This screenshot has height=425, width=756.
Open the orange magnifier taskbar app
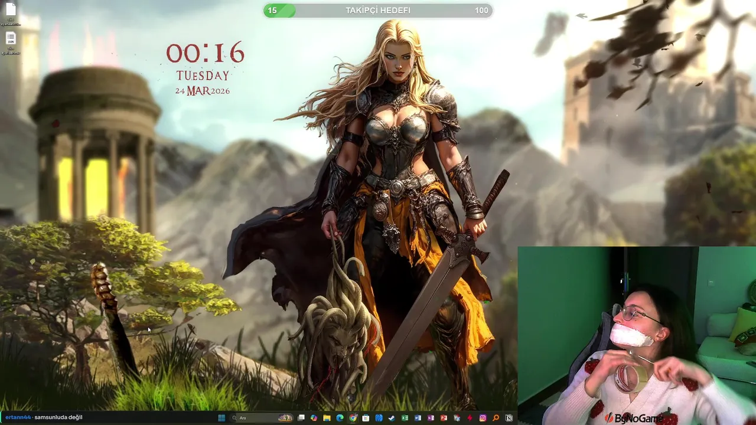click(x=496, y=418)
